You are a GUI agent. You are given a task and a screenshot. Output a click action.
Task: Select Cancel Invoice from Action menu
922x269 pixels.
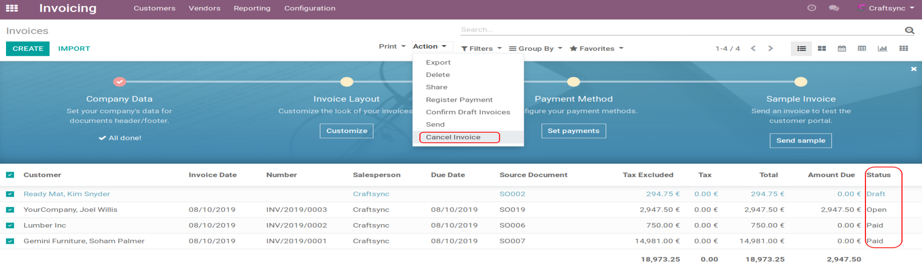(x=453, y=137)
